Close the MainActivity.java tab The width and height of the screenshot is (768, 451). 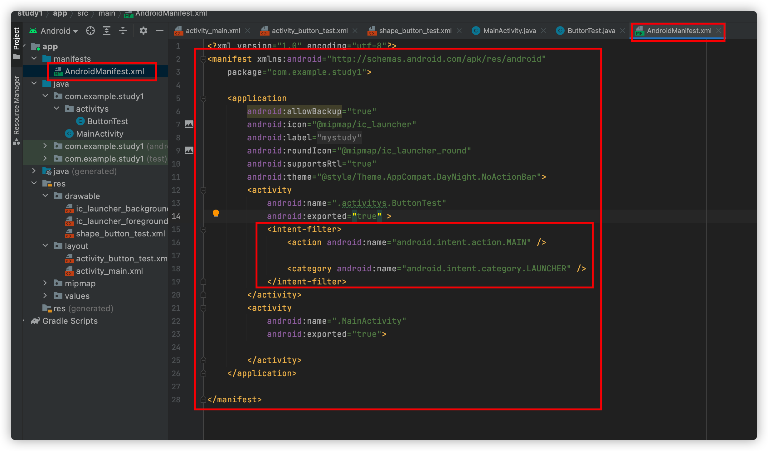[543, 31]
